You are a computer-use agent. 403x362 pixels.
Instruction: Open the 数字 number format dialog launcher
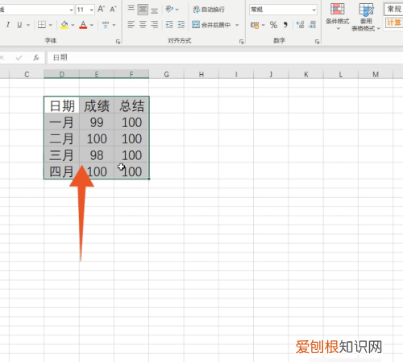click(x=318, y=41)
